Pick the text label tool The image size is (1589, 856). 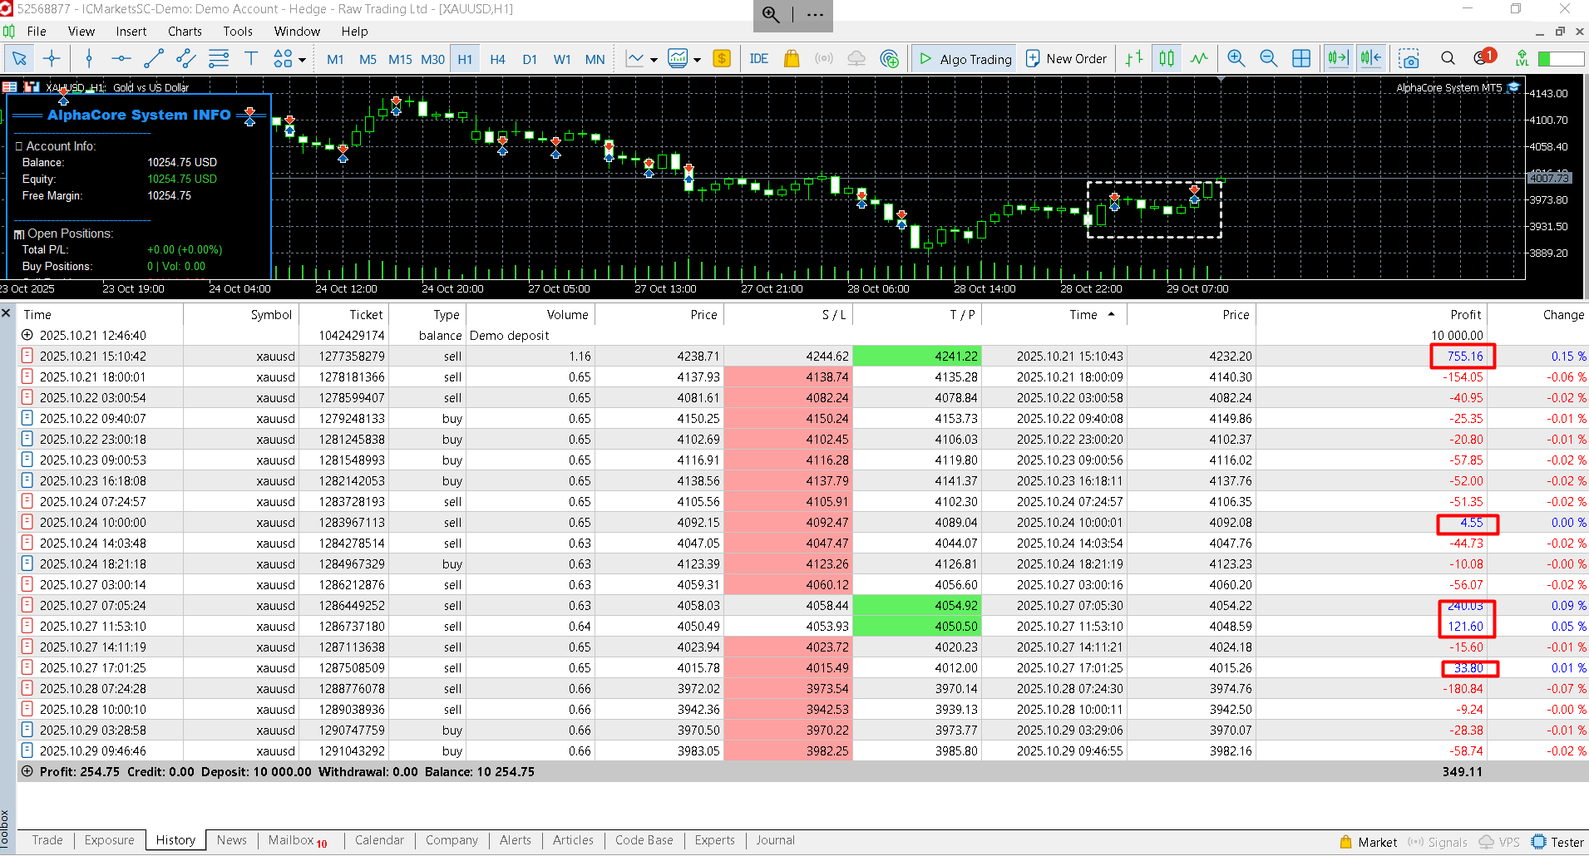250,58
